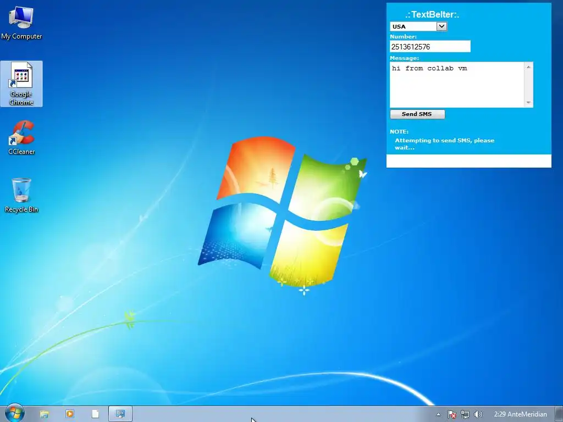Open the network tray icon
This screenshot has width=563, height=422.
(x=465, y=414)
